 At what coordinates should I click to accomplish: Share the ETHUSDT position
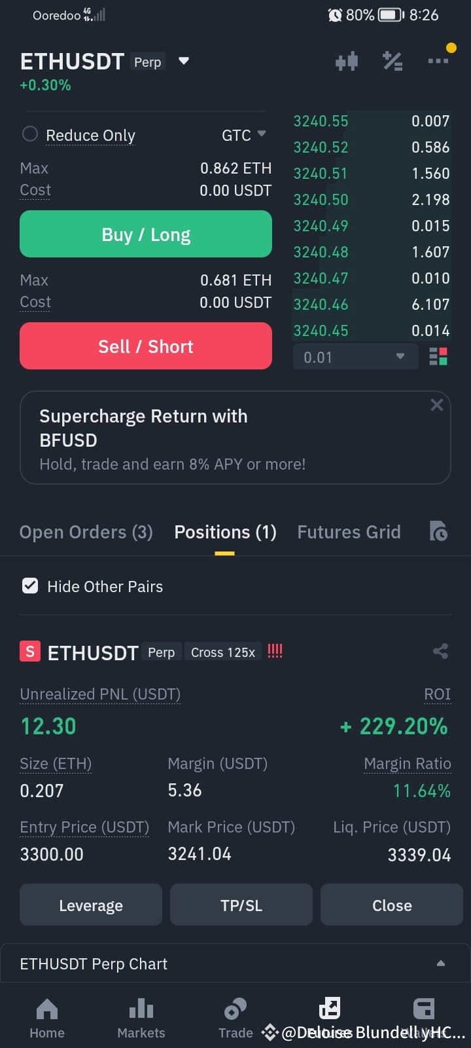tap(440, 651)
